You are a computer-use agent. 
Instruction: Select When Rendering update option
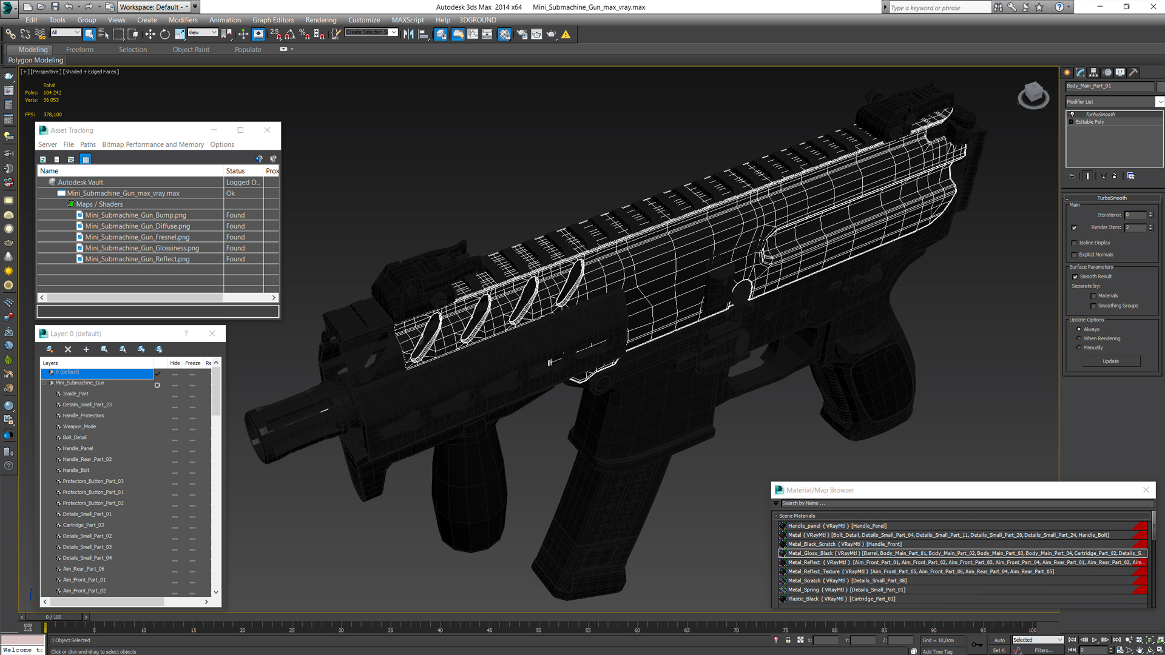point(1079,338)
